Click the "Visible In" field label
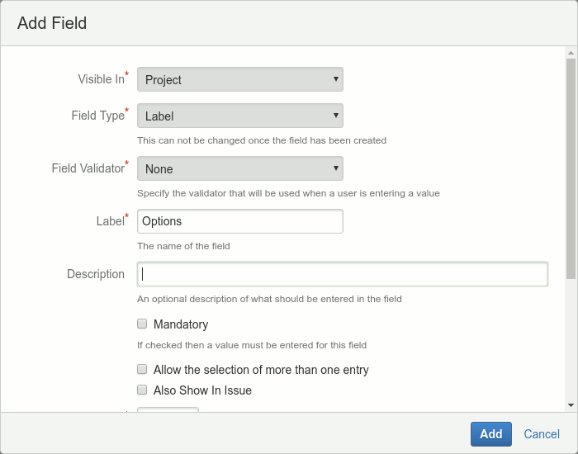Image resolution: width=578 pixels, height=454 pixels. coord(101,79)
